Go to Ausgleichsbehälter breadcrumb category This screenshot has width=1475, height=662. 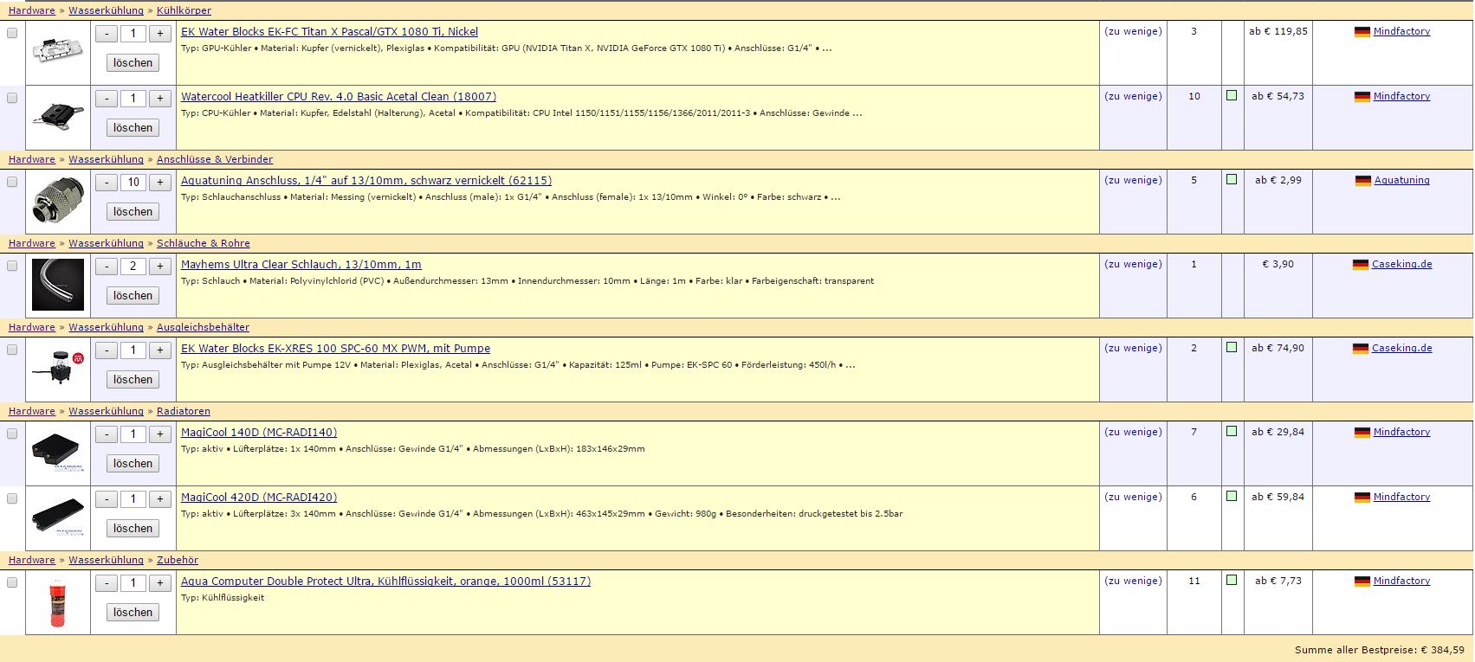203,328
